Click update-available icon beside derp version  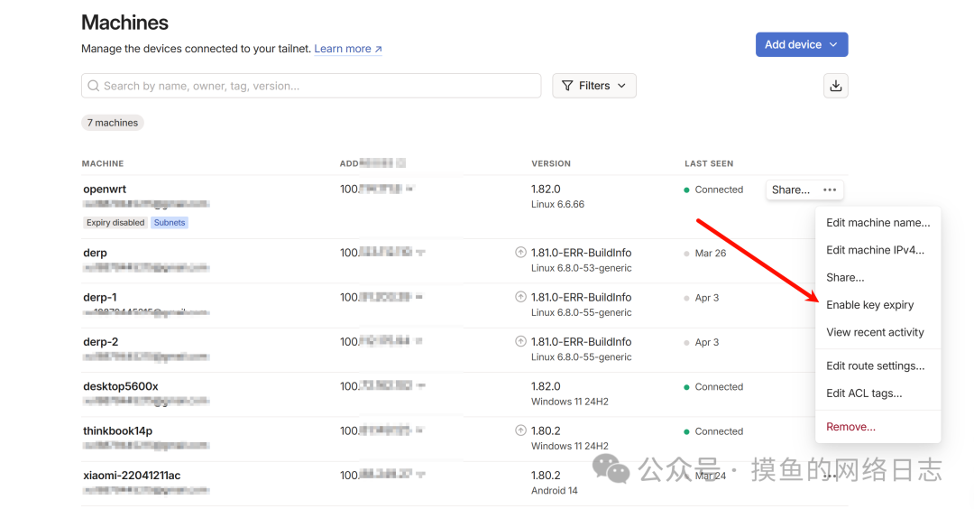520,253
